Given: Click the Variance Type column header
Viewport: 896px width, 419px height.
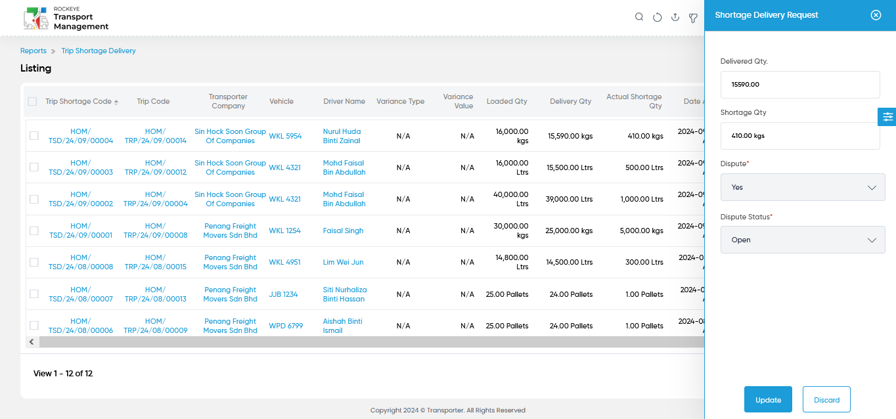Looking at the screenshot, I should coord(400,101).
